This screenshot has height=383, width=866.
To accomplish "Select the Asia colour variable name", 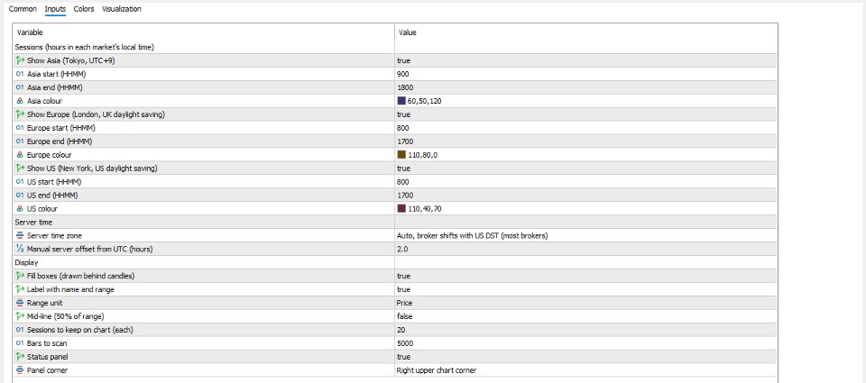I will (x=45, y=101).
